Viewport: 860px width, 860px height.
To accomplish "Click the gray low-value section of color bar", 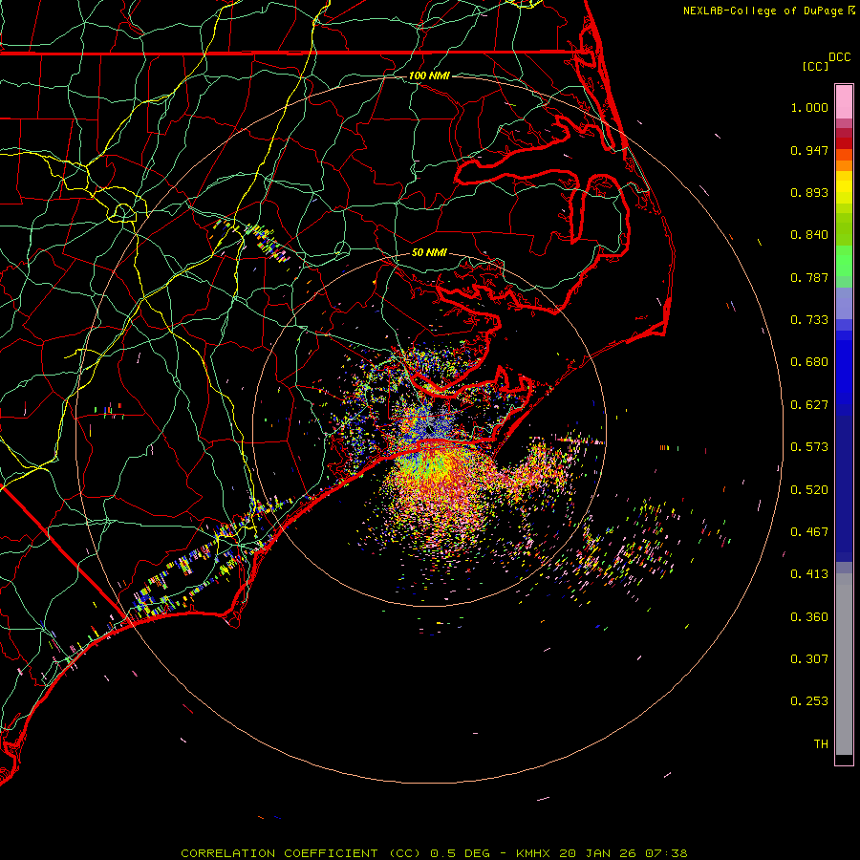I will (844, 664).
